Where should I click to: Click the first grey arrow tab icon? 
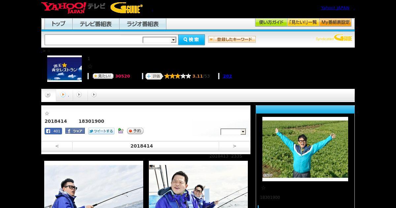tap(48, 95)
